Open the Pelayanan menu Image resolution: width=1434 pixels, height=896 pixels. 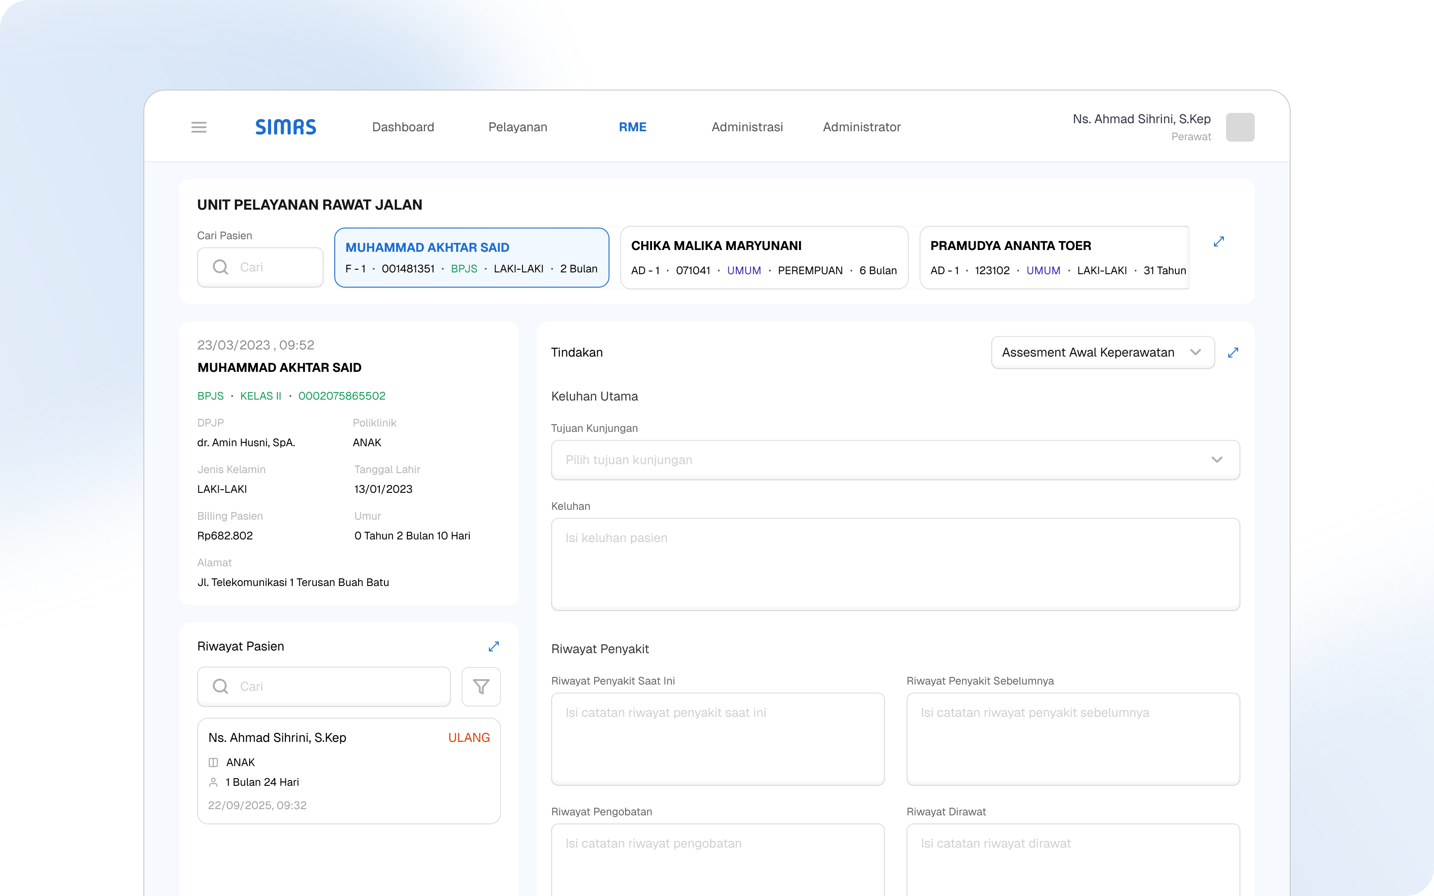(517, 127)
